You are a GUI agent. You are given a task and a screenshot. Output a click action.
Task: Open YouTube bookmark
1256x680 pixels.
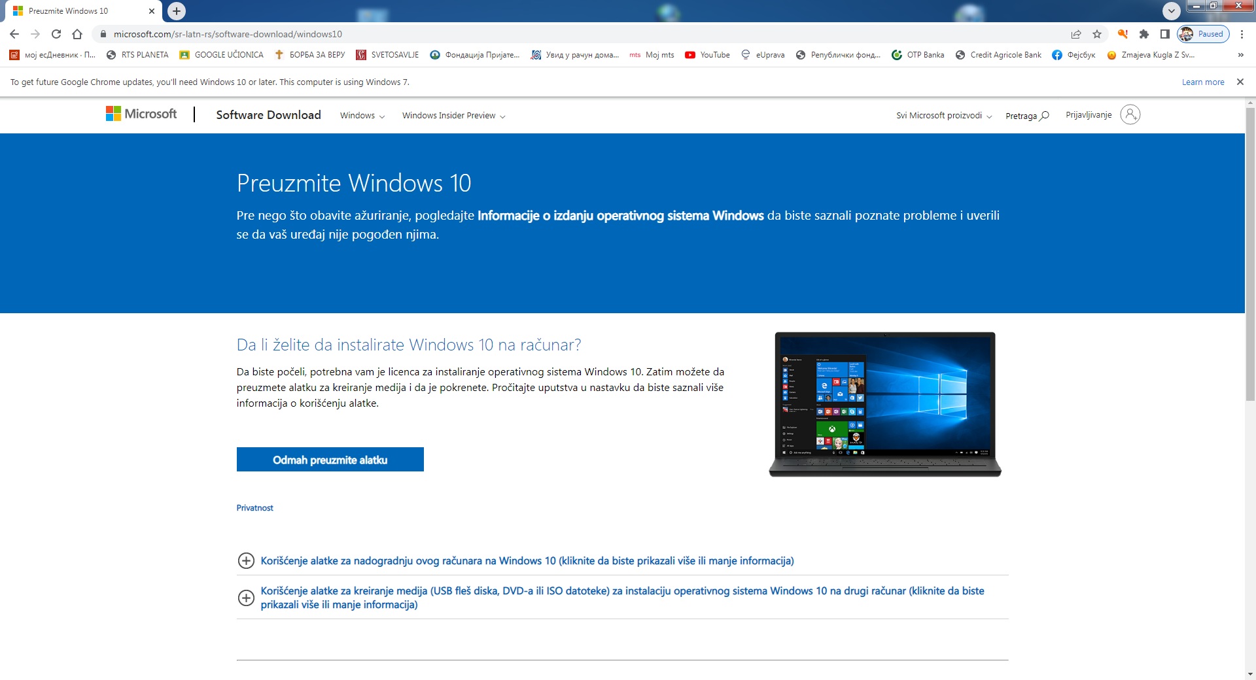(707, 55)
